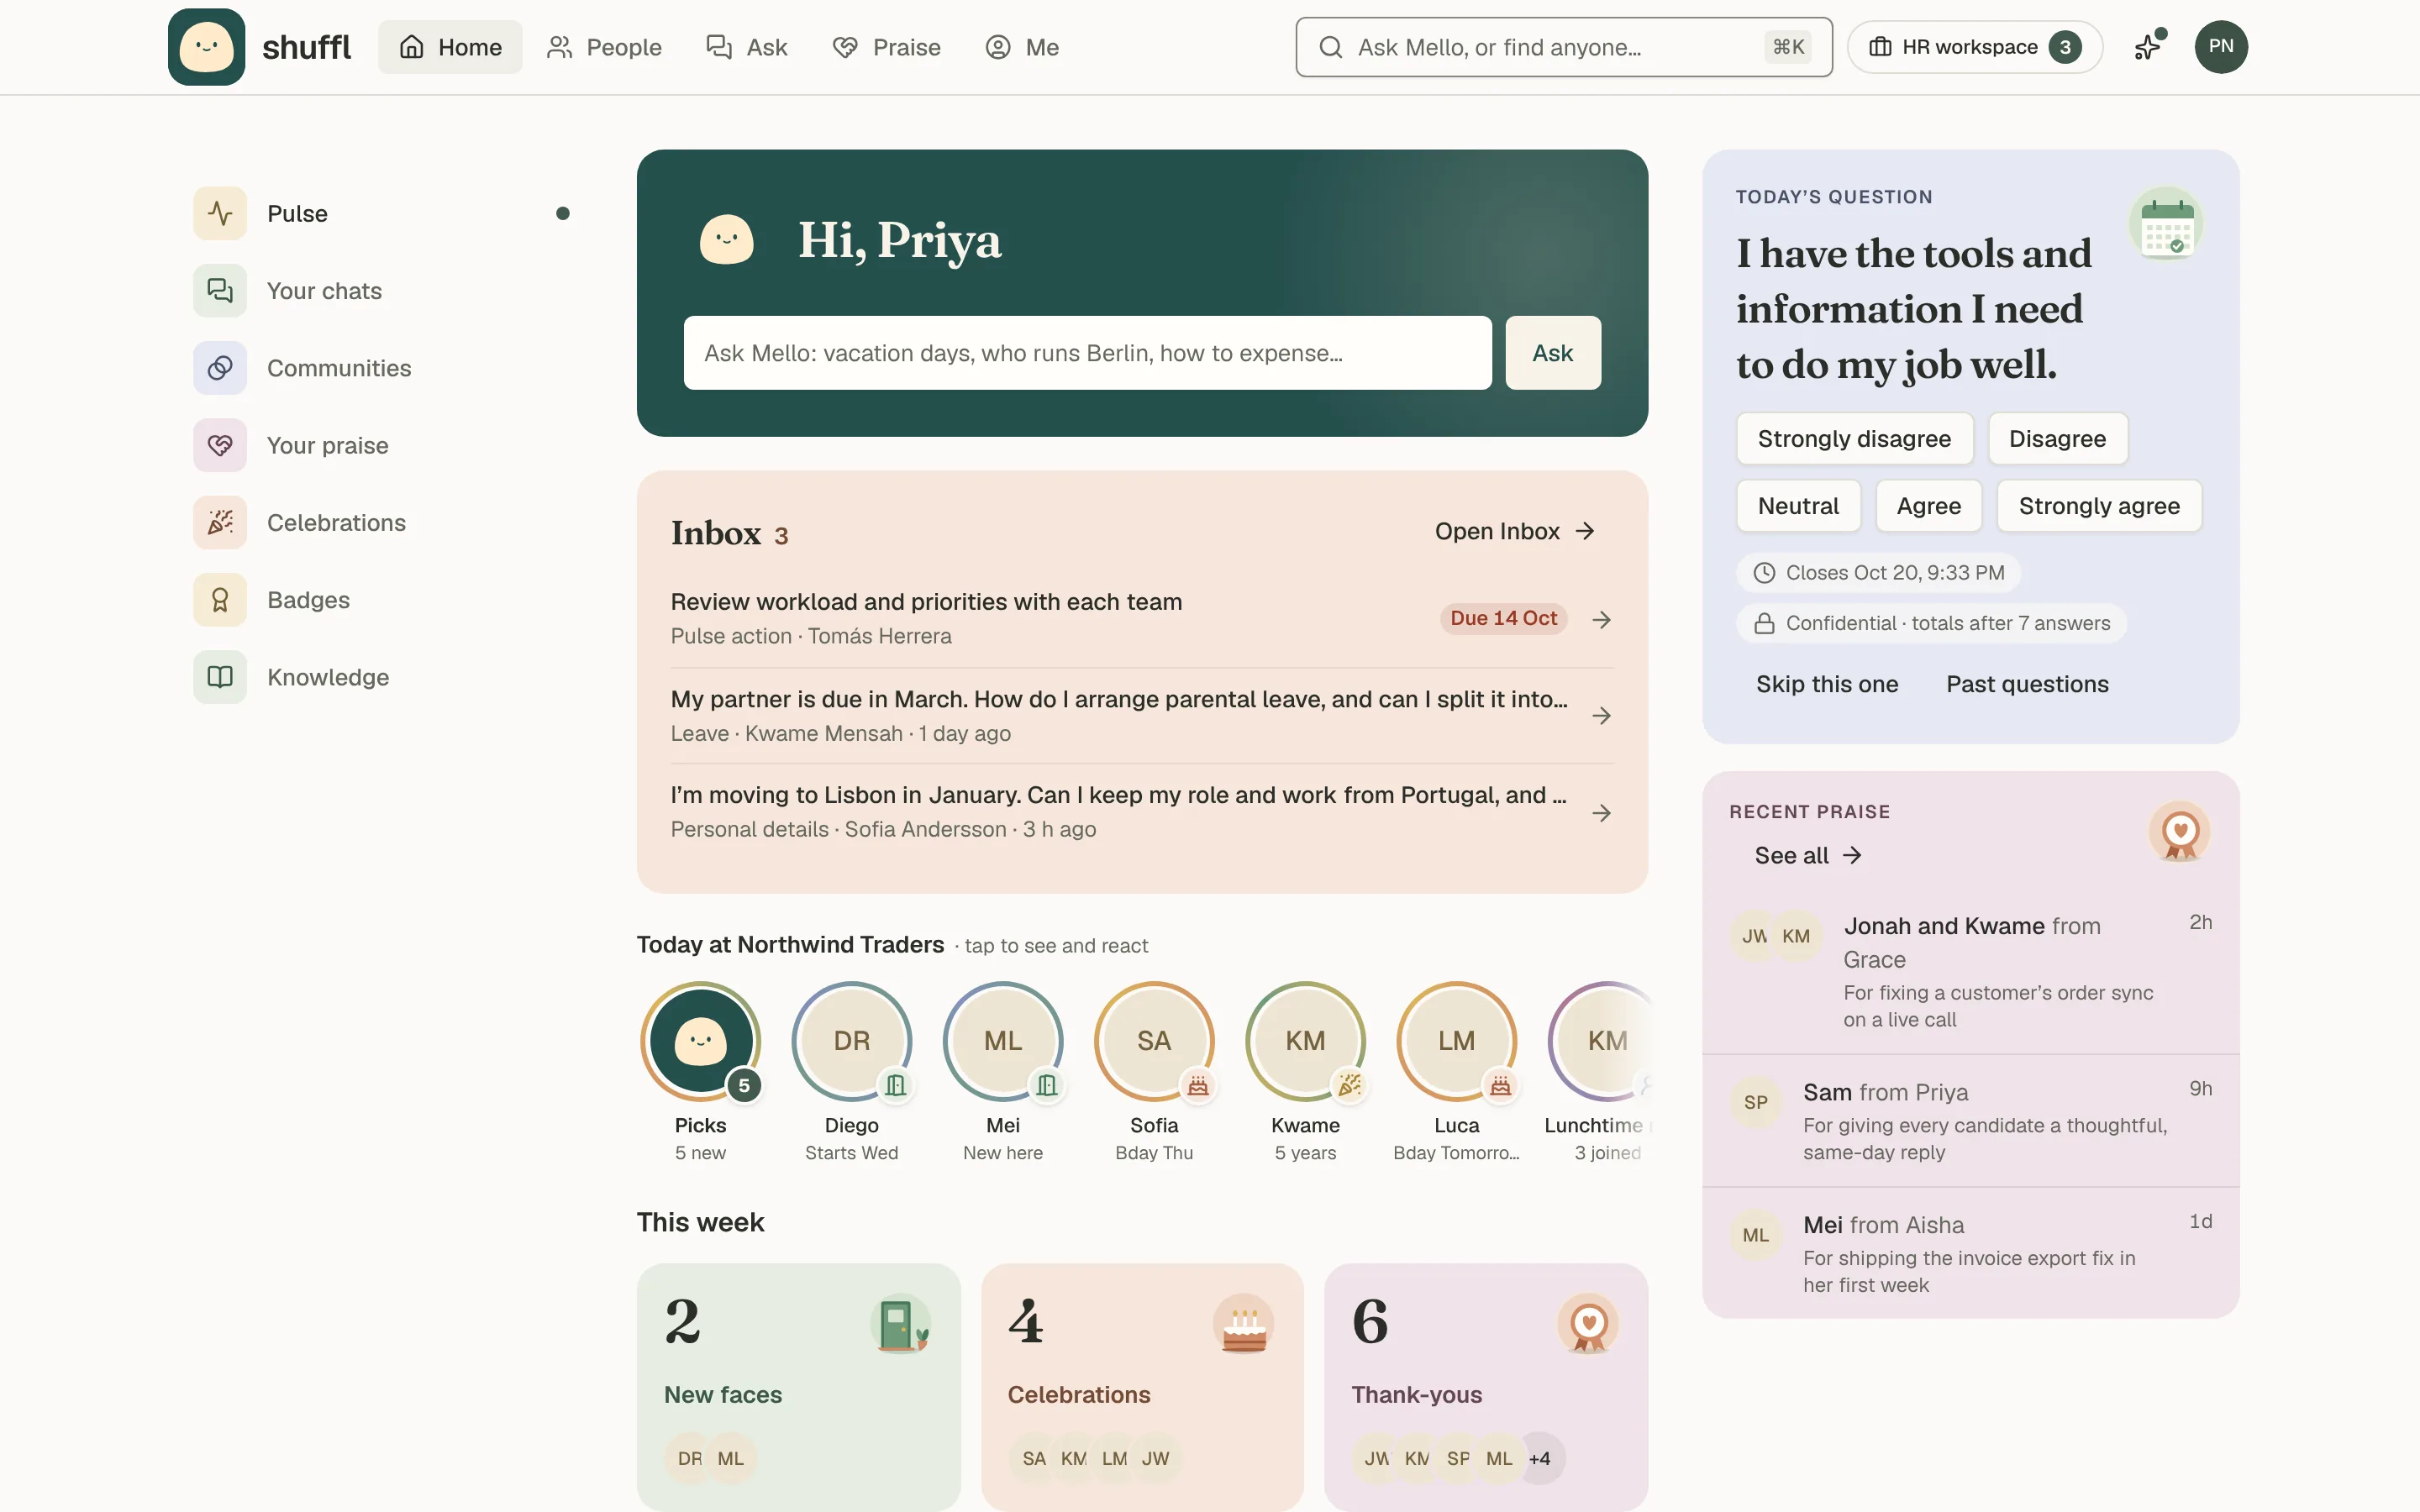Focus the top Ask Mello search box
The image size is (2420, 1512).
pos(1563,47)
